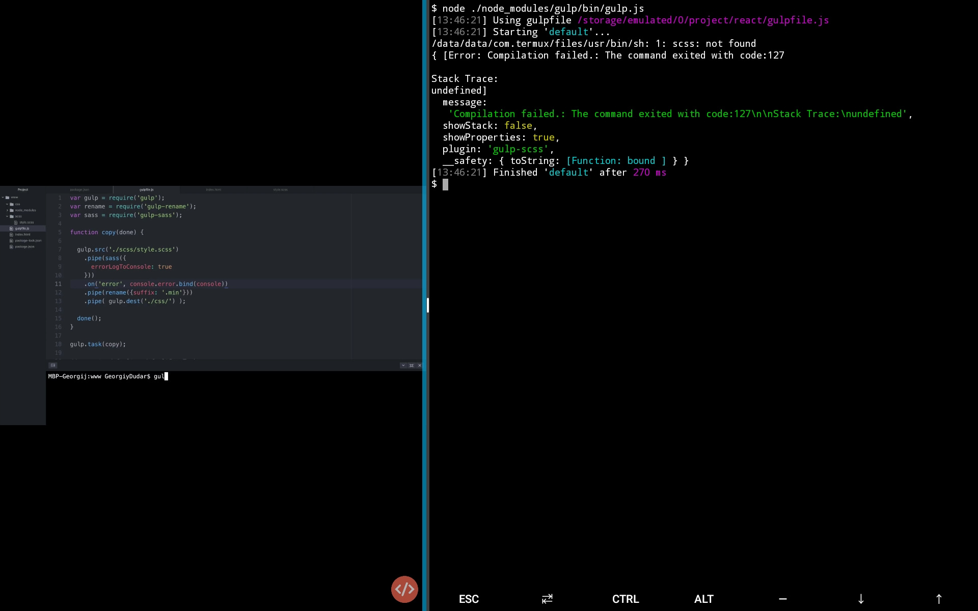Click the Termux prompt cursor line

[440, 184]
